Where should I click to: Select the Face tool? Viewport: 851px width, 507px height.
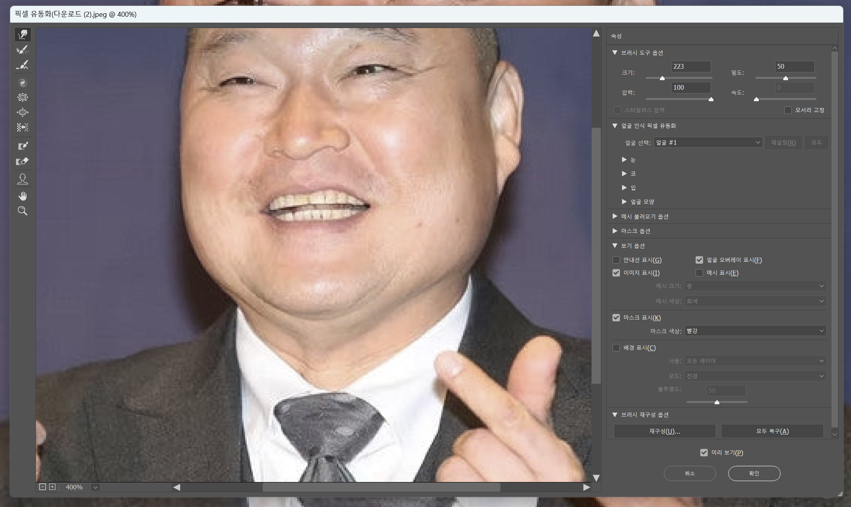pyautogui.click(x=23, y=179)
